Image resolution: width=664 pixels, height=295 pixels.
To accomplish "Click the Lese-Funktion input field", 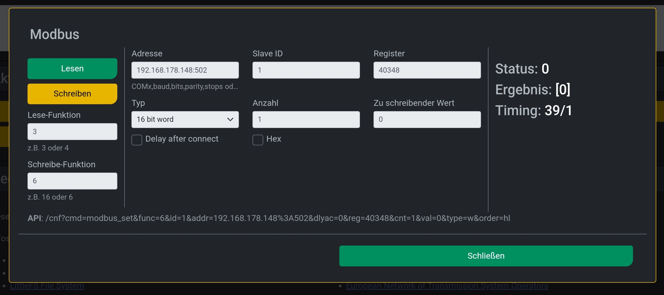I will (x=72, y=131).
